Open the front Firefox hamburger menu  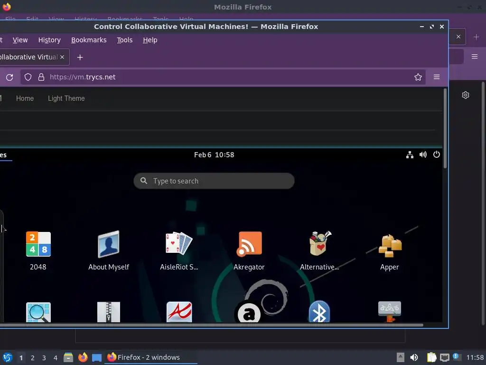pyautogui.click(x=437, y=77)
